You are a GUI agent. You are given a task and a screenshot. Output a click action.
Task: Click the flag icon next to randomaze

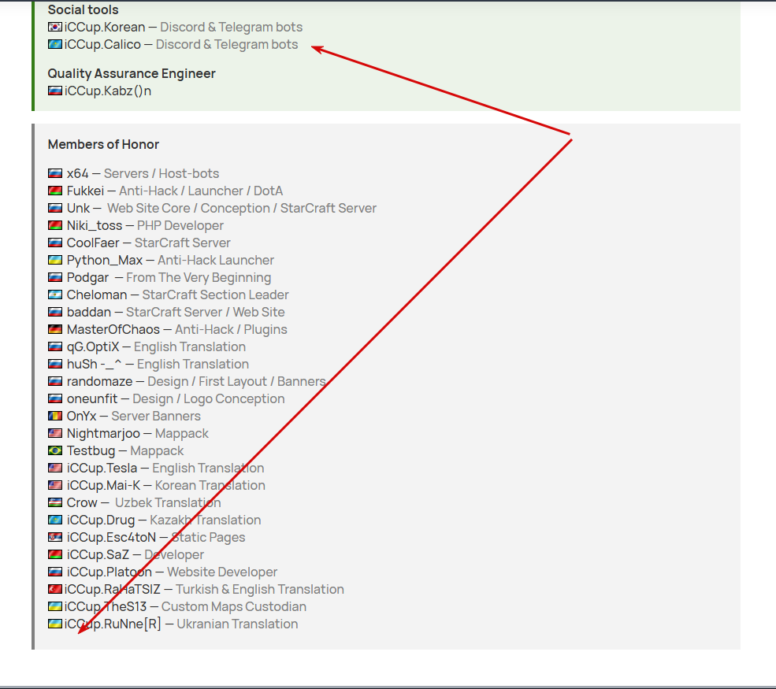coord(55,381)
